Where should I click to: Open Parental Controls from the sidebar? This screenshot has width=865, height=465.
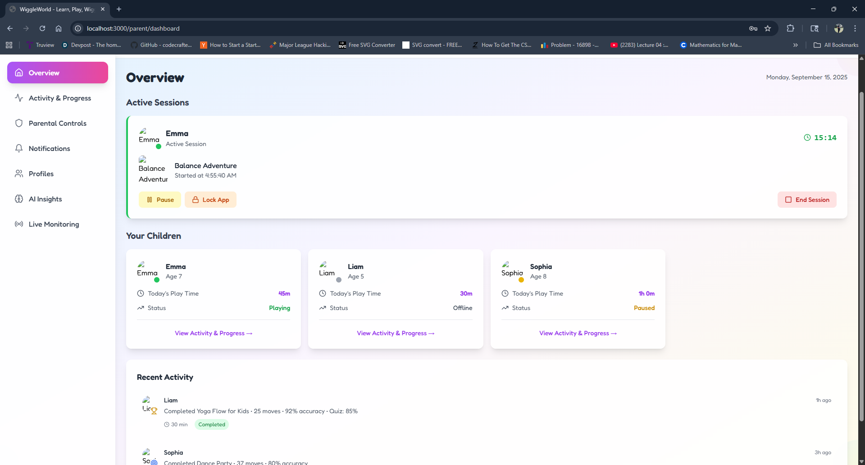[58, 123]
